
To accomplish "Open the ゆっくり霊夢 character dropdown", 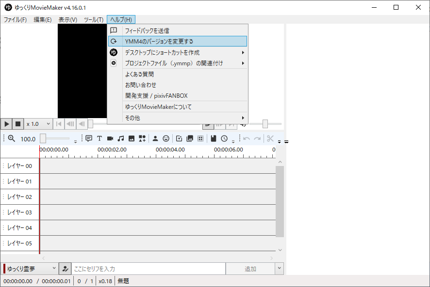I will pos(29,269).
